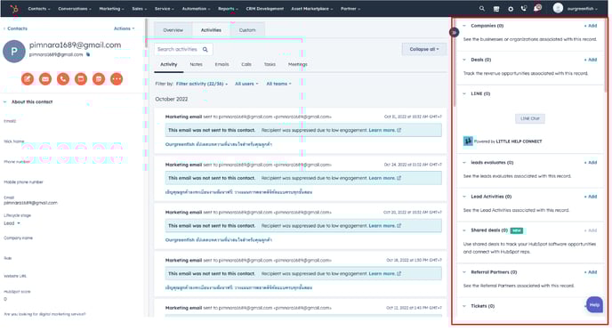The image size is (612, 331).
Task: Collapse the Tickets (0) section
Action: [x=464, y=306]
